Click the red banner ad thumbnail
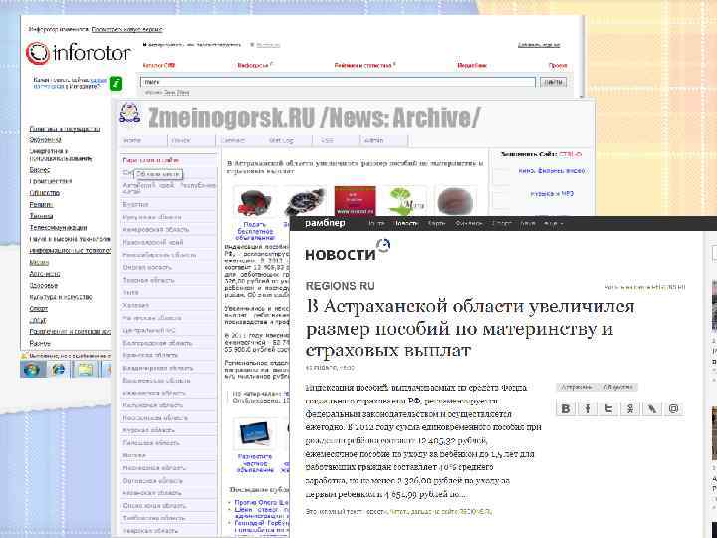 tap(355, 201)
